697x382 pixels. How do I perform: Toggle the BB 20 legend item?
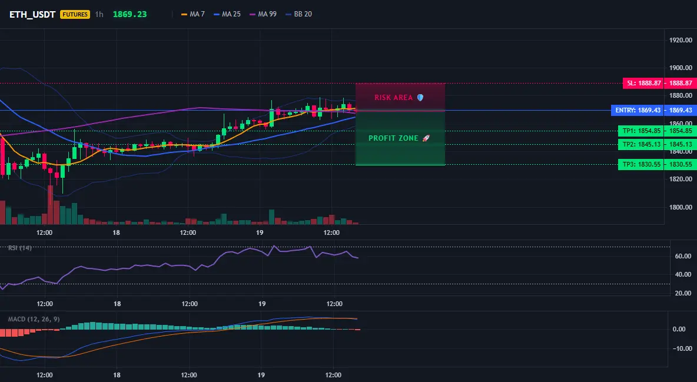point(298,14)
